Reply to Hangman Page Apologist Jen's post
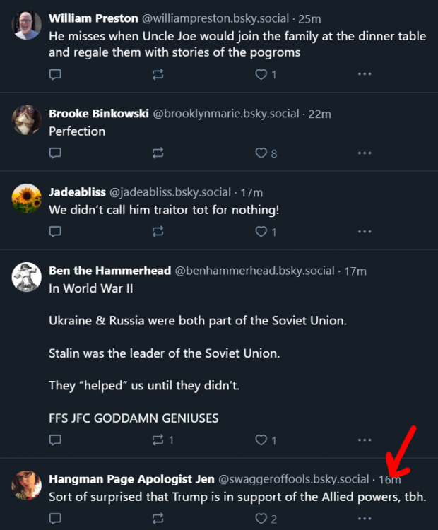438x530 pixels. click(x=55, y=519)
